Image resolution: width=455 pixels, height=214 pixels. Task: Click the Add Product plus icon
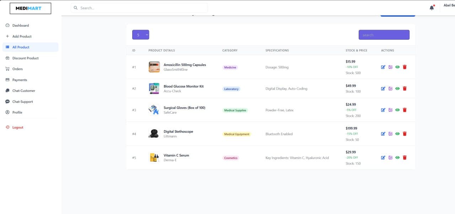click(7, 36)
